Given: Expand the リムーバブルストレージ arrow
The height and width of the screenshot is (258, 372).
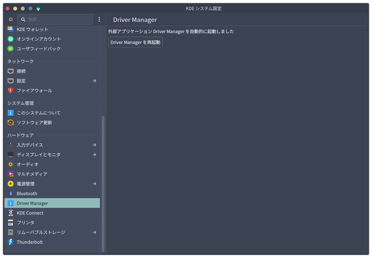Looking at the screenshot, I should point(95,232).
